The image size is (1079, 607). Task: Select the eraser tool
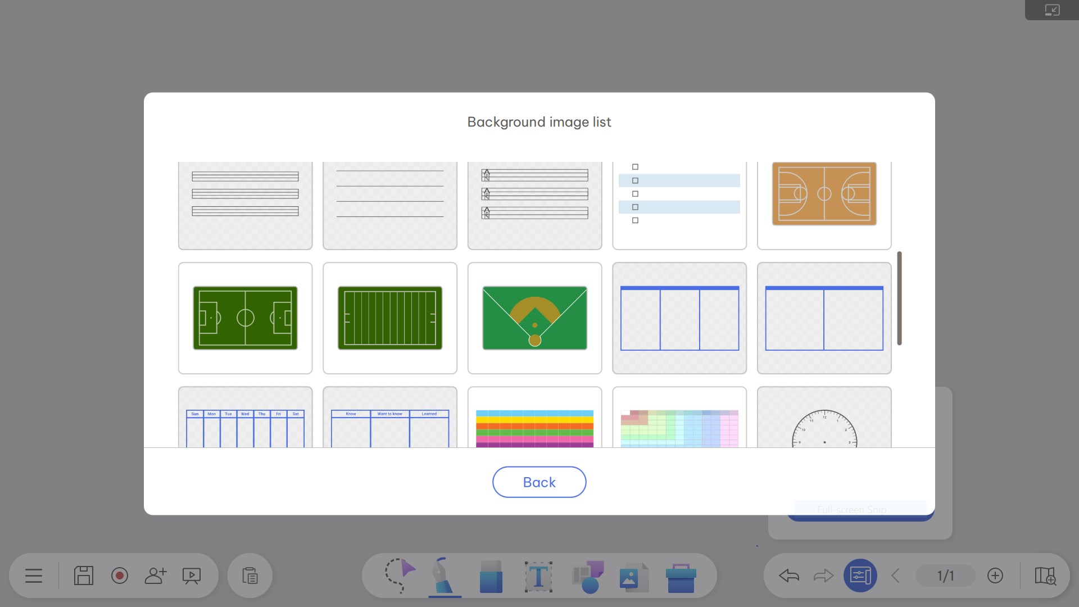491,576
